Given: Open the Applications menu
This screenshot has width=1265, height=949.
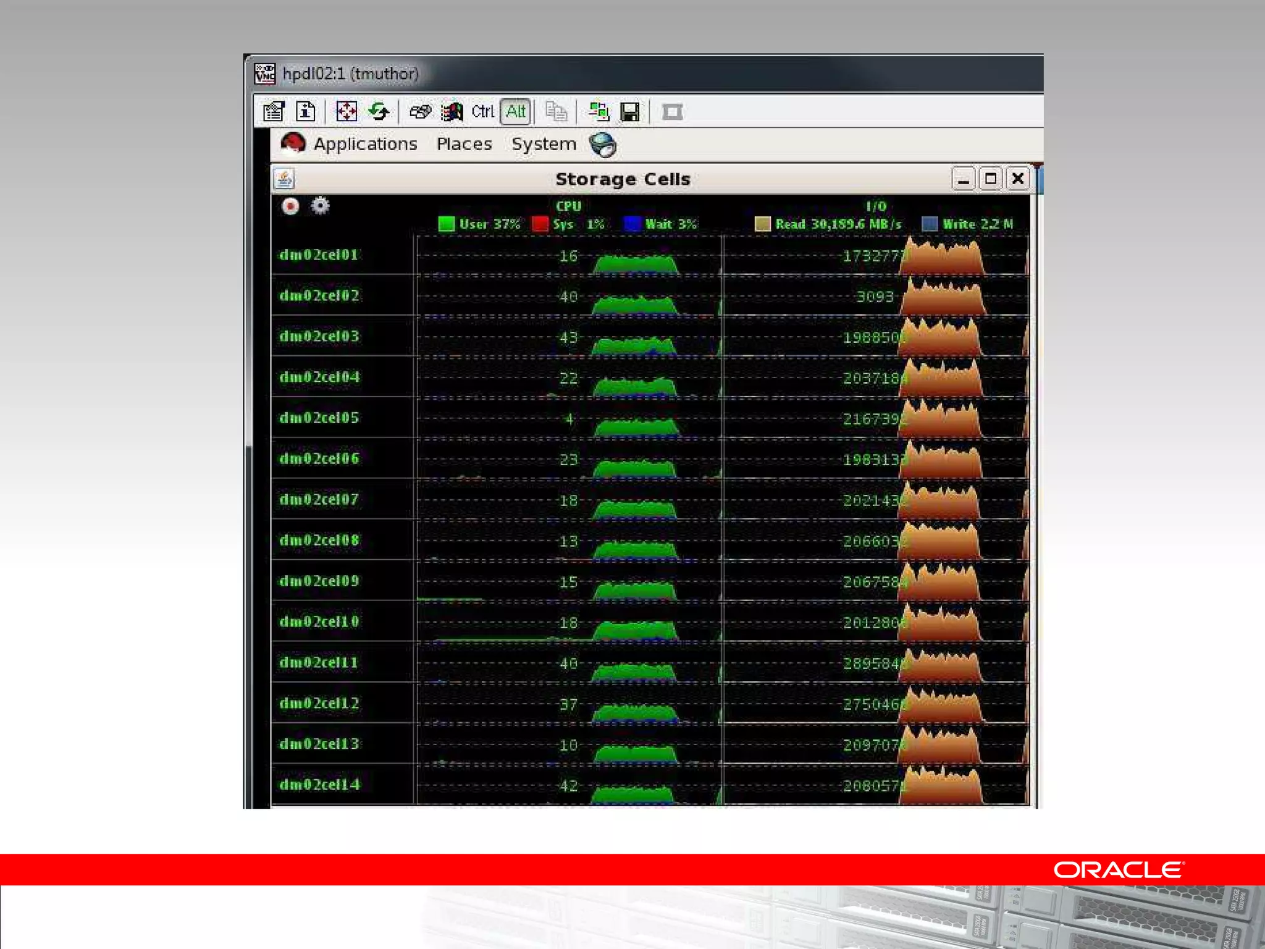Looking at the screenshot, I should click(365, 144).
